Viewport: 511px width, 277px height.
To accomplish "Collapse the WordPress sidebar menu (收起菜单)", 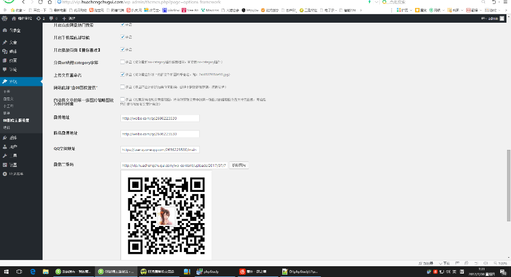I will (x=13, y=174).
